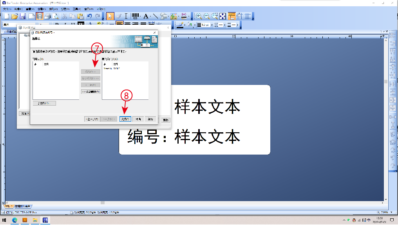This screenshot has width=398, height=225.
Task: Click the Print icon in the toolbar
Action: tap(47, 16)
